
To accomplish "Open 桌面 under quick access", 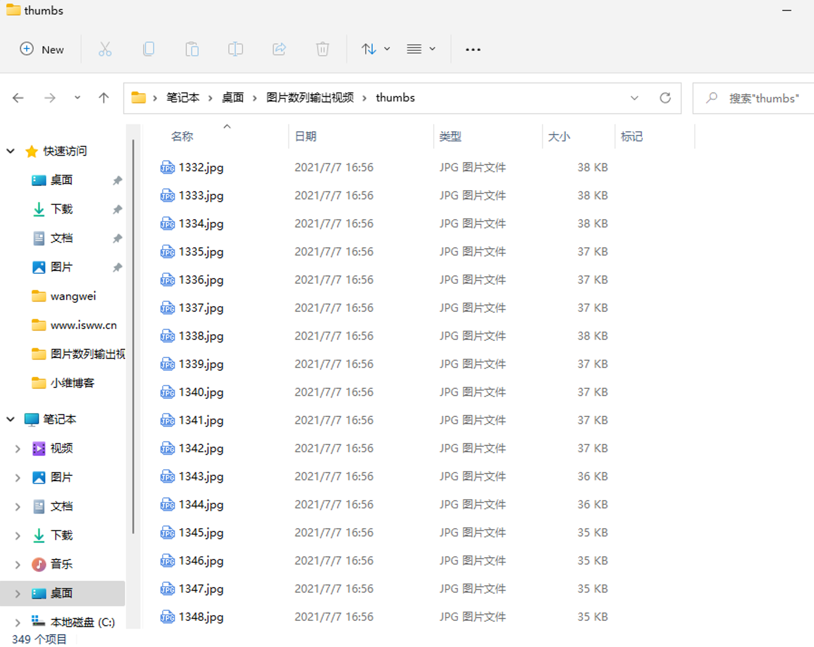I will [x=61, y=180].
